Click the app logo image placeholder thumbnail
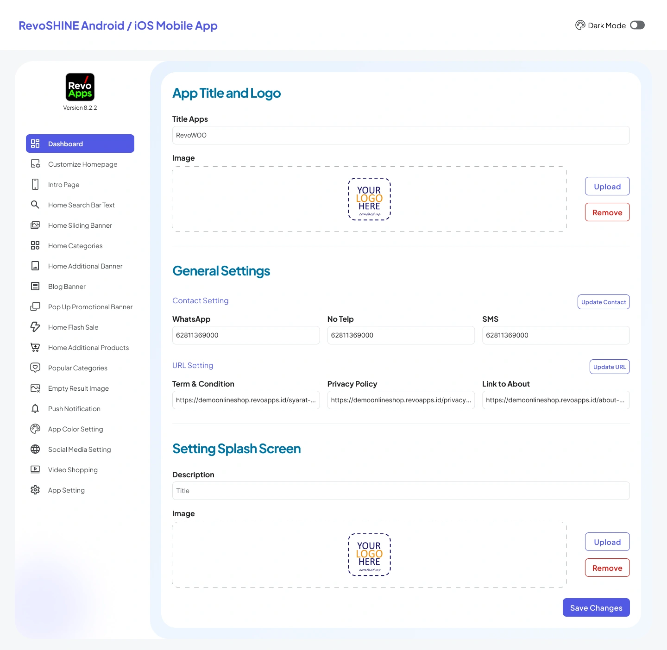Image resolution: width=667 pixels, height=650 pixels. [370, 199]
